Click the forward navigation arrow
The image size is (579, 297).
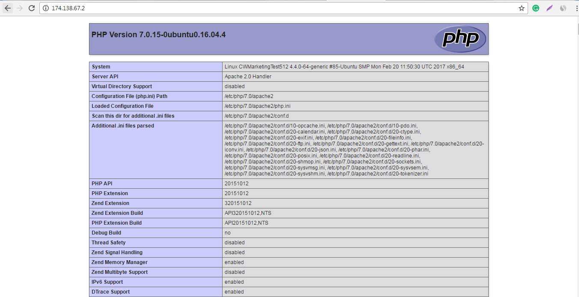[19, 8]
